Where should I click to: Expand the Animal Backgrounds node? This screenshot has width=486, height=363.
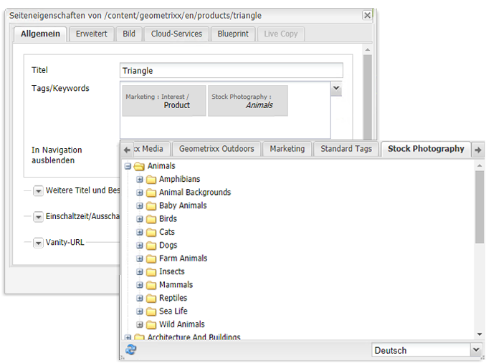[x=140, y=193]
